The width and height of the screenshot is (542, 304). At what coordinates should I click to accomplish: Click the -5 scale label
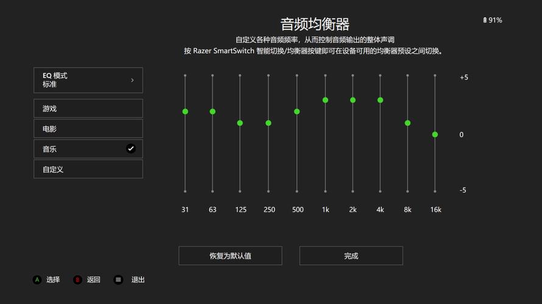coord(463,190)
